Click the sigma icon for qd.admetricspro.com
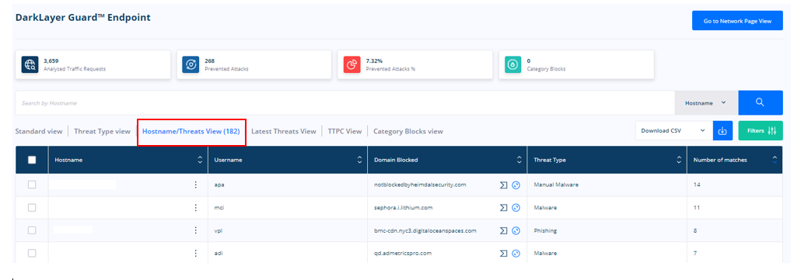 pos(503,253)
